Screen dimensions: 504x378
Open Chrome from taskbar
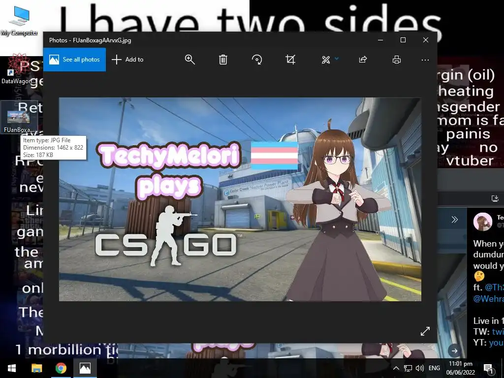pyautogui.click(x=61, y=368)
